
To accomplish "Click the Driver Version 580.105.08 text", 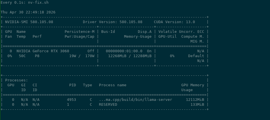I will click(113, 22).
